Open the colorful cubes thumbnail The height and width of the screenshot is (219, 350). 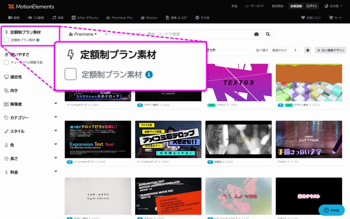(309, 82)
